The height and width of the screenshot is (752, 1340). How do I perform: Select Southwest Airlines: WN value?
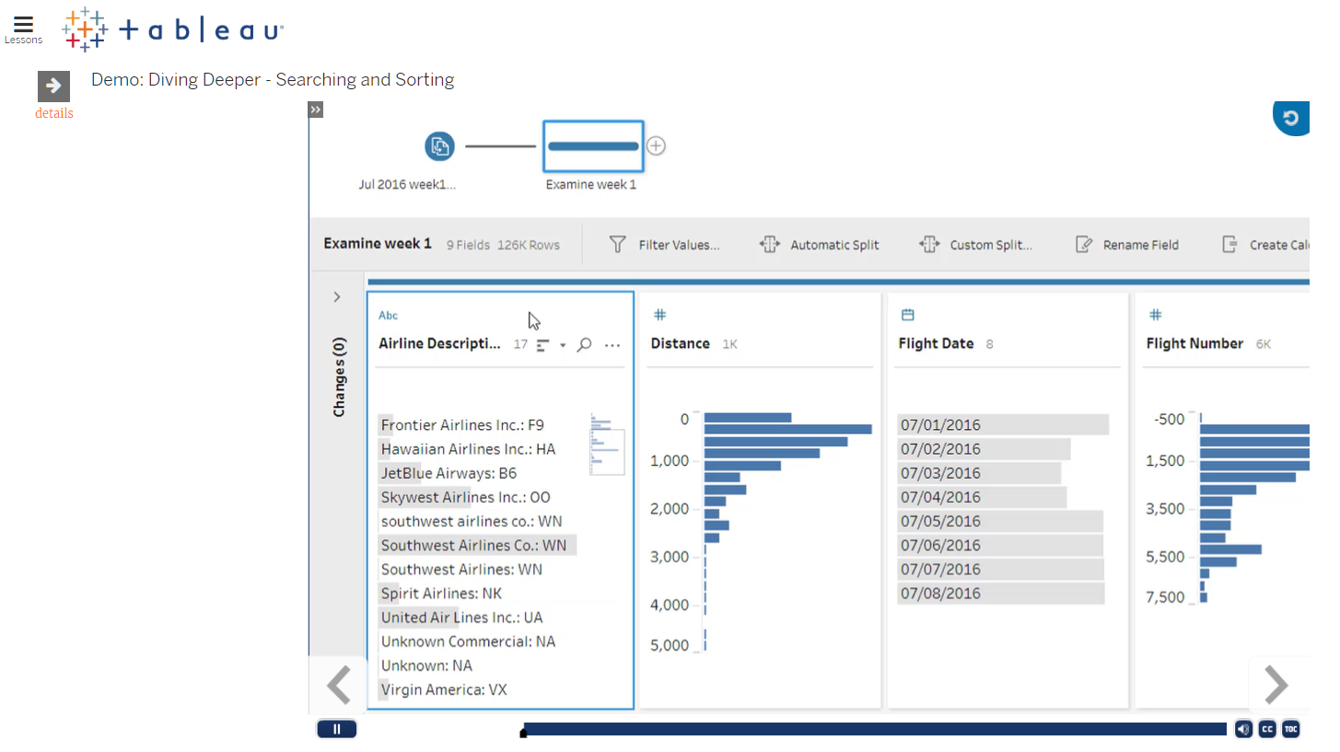(x=461, y=569)
